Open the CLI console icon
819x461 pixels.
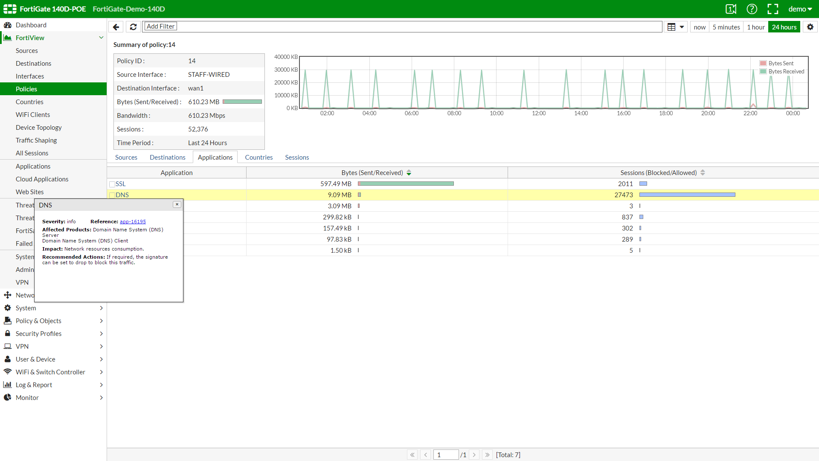(731, 9)
